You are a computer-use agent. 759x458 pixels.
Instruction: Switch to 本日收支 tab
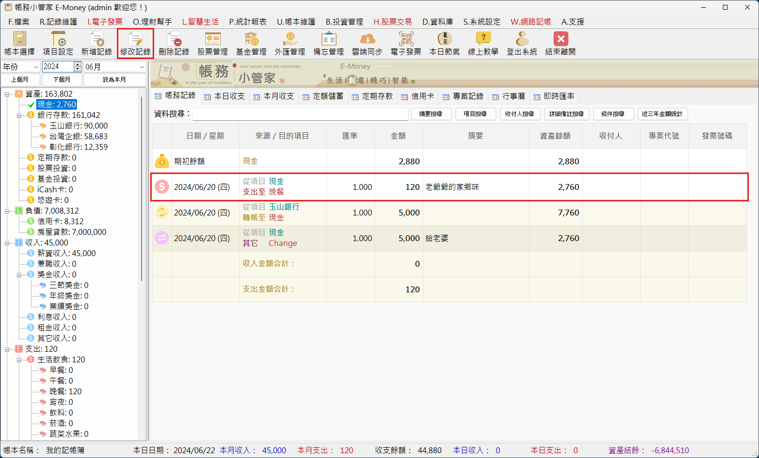click(x=225, y=96)
